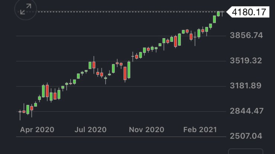Jump to the Jul 2020 date label
The image size is (275, 154).
[x=90, y=130]
